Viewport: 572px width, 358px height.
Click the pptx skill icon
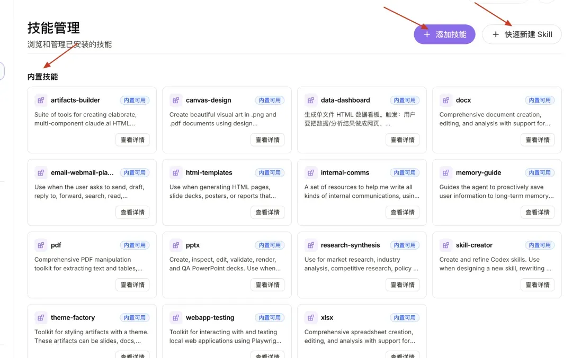click(175, 245)
